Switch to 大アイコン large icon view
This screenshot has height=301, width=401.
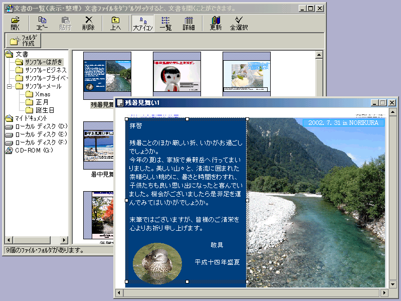pos(143,23)
